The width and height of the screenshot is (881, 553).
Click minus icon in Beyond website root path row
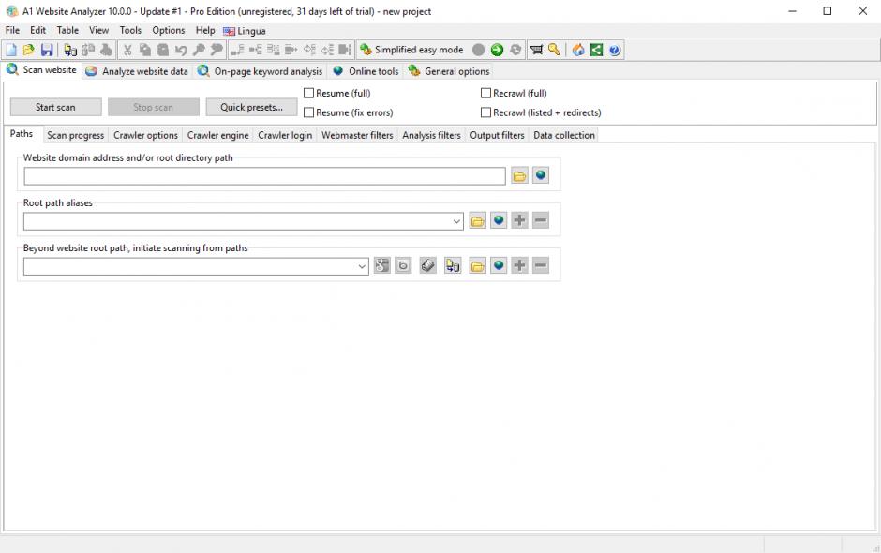(541, 265)
